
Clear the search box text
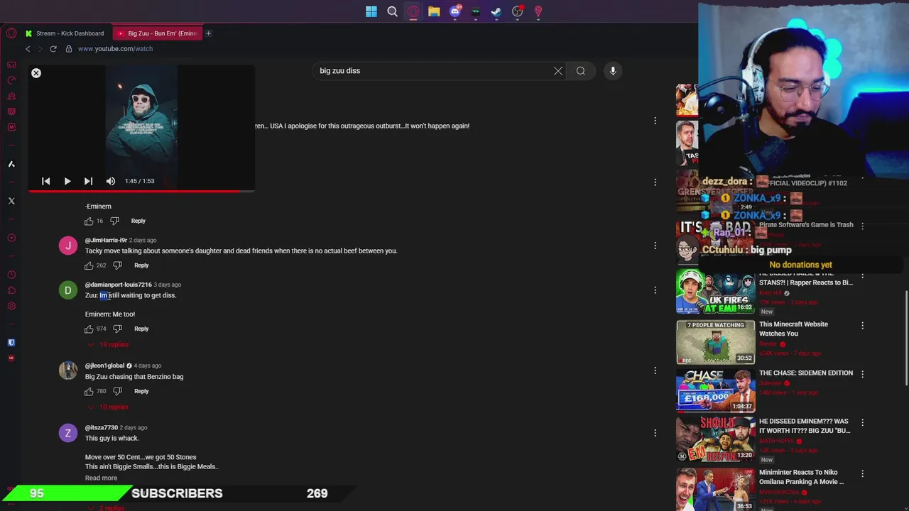tap(558, 71)
